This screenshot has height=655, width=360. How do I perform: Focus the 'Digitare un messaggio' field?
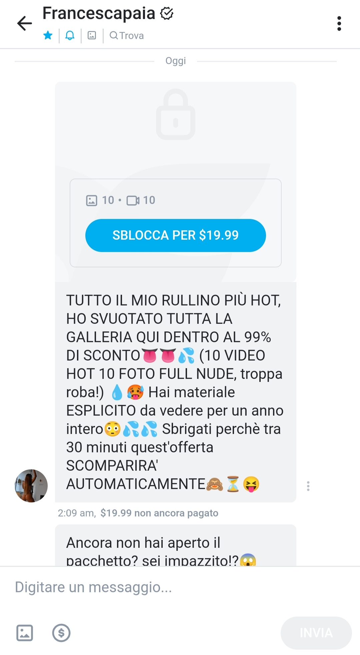(x=180, y=587)
